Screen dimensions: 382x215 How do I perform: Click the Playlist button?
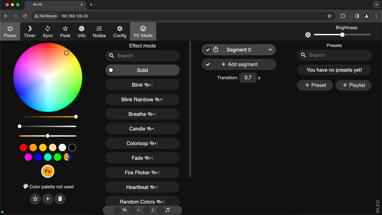353,85
